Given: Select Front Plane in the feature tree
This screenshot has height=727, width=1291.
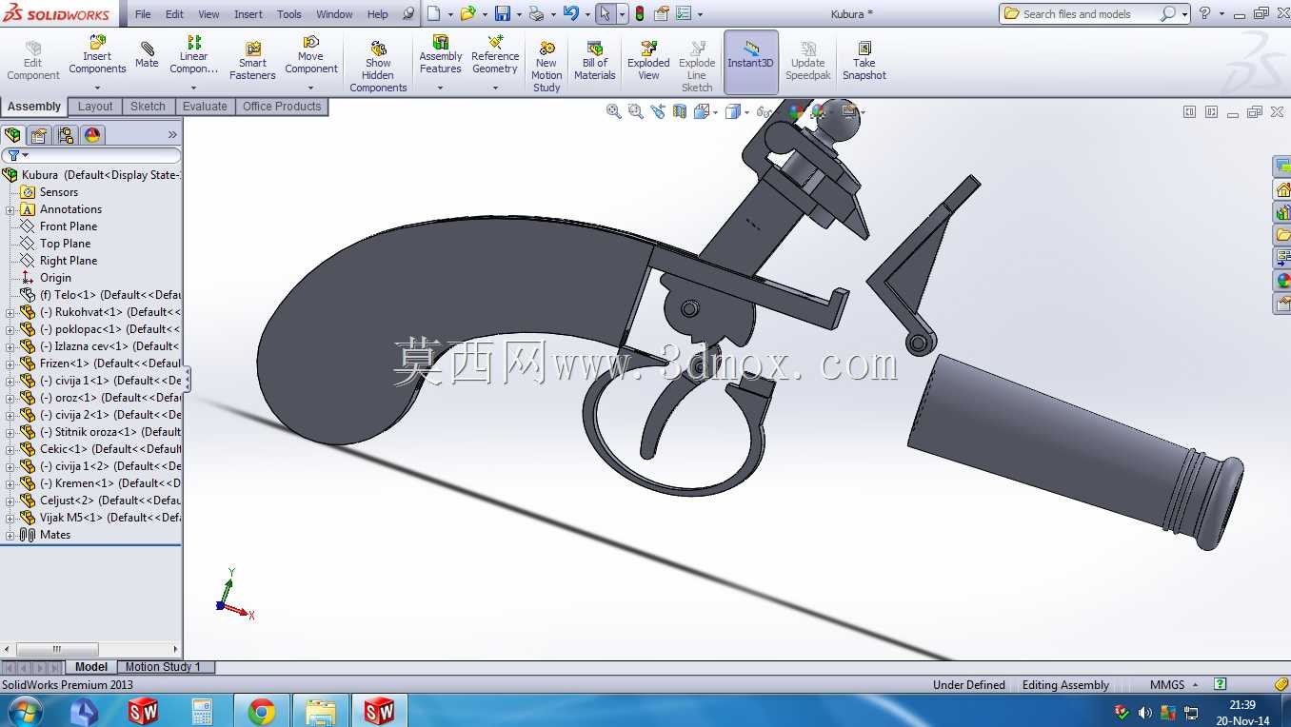Looking at the screenshot, I should [x=69, y=226].
